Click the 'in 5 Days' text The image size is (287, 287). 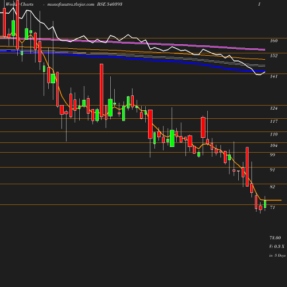coord(277,255)
